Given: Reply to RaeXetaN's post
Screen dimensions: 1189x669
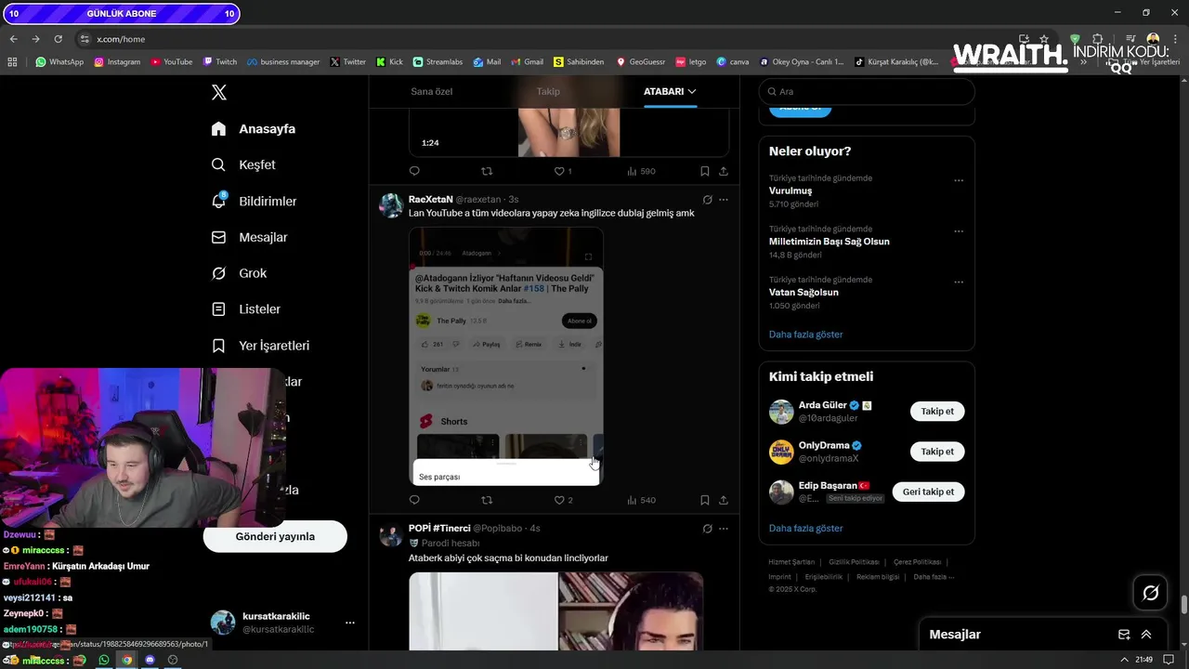Looking at the screenshot, I should (414, 500).
